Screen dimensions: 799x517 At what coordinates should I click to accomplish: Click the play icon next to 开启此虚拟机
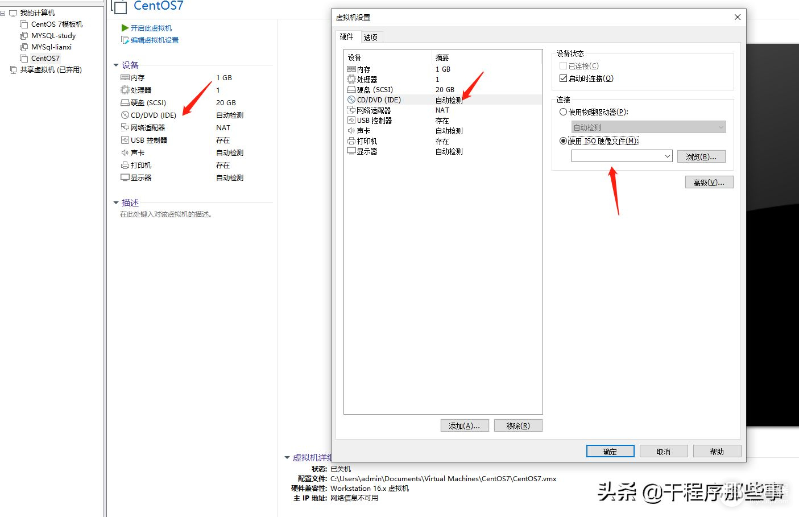click(x=125, y=28)
